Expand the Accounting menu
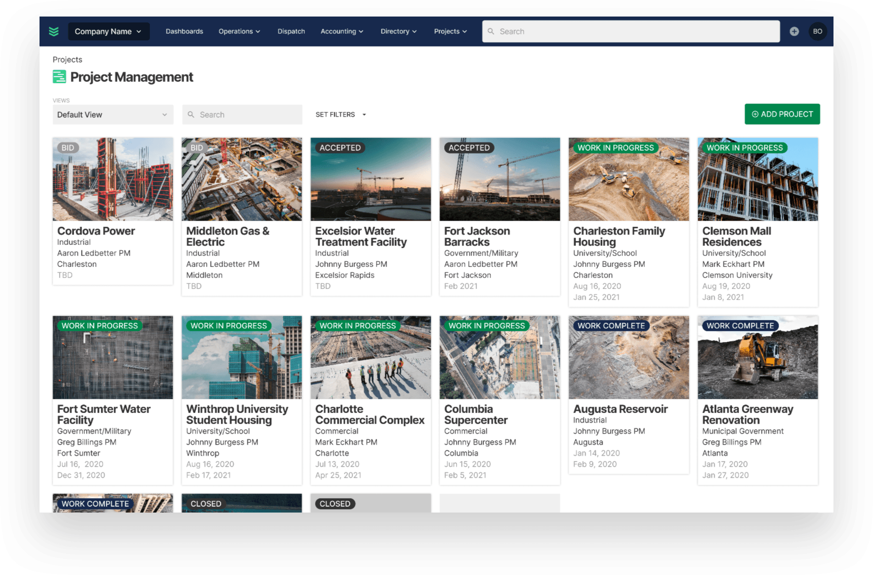Image resolution: width=873 pixels, height=575 pixels. tap(342, 31)
